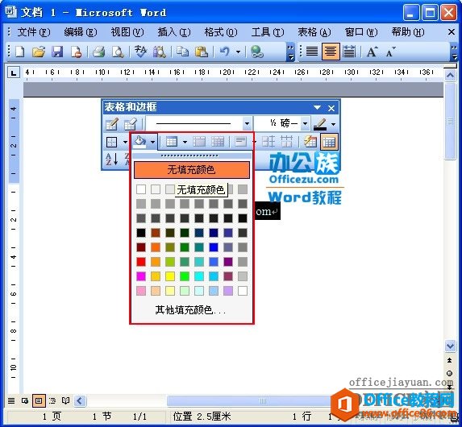Create a new blank document
Viewport: 462px width, 427px height.
tap(19, 52)
